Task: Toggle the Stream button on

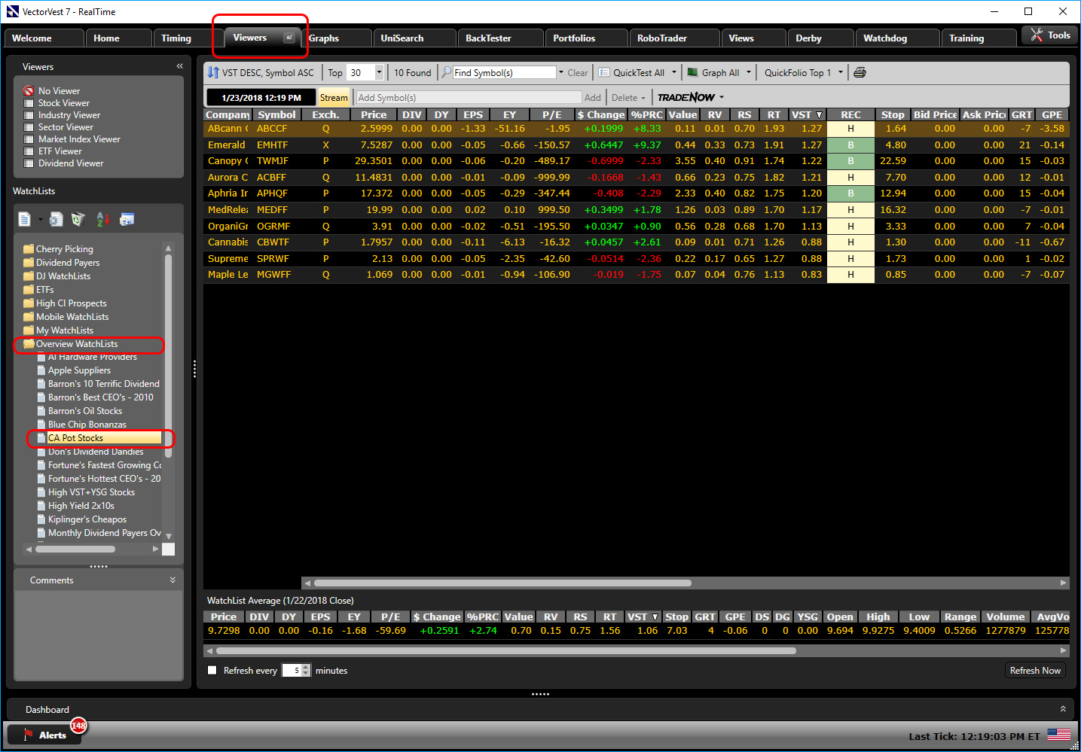Action: [x=334, y=98]
